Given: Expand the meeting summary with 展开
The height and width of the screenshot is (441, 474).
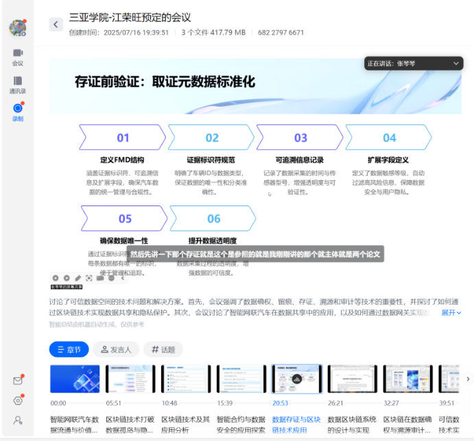Looking at the screenshot, I should coord(451,312).
